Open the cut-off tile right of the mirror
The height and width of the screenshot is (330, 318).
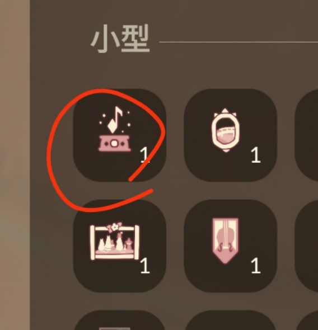tap(306, 135)
